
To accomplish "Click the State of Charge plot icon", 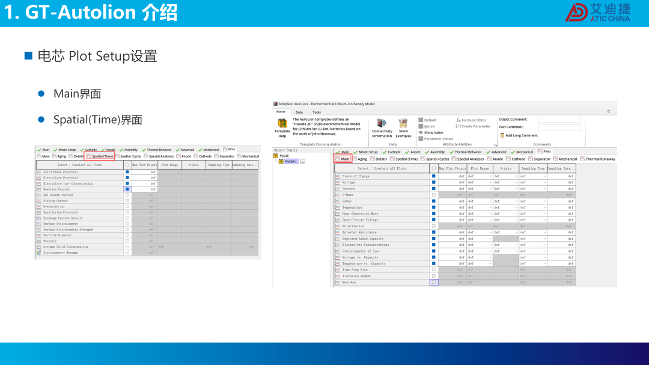I will click(x=338, y=176).
